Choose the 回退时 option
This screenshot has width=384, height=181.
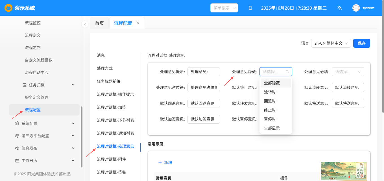(270, 101)
